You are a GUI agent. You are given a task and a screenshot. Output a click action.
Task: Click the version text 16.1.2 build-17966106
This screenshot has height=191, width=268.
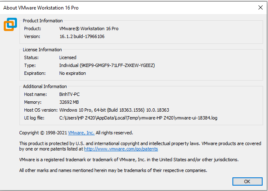tap(82, 36)
